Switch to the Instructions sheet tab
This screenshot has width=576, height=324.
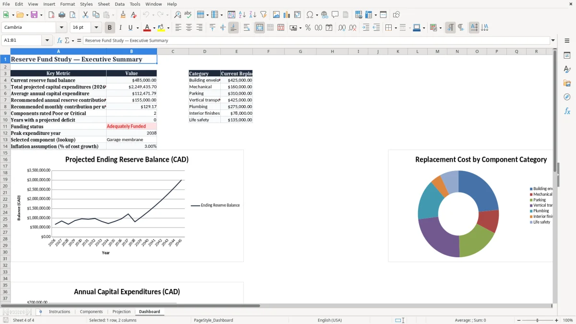pyautogui.click(x=60, y=312)
